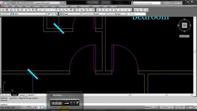Image resolution: width=197 pixels, height=111 pixels.
Task: Open the DesignCenter icon
Action: pos(74,10)
